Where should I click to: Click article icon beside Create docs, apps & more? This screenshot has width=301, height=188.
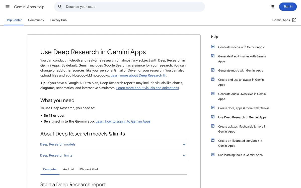pos(213,108)
